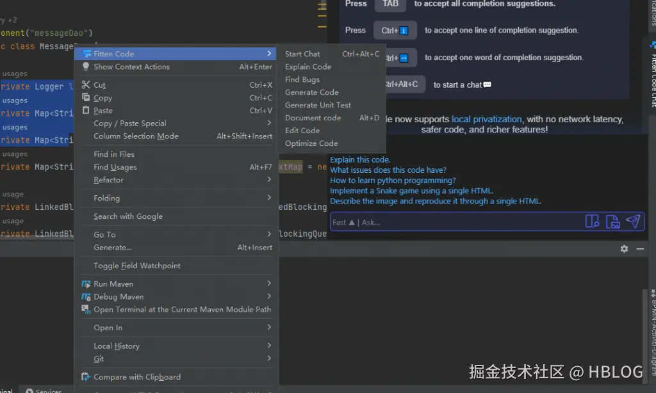
Task: Click the private Logger code line
Action: coord(37,86)
